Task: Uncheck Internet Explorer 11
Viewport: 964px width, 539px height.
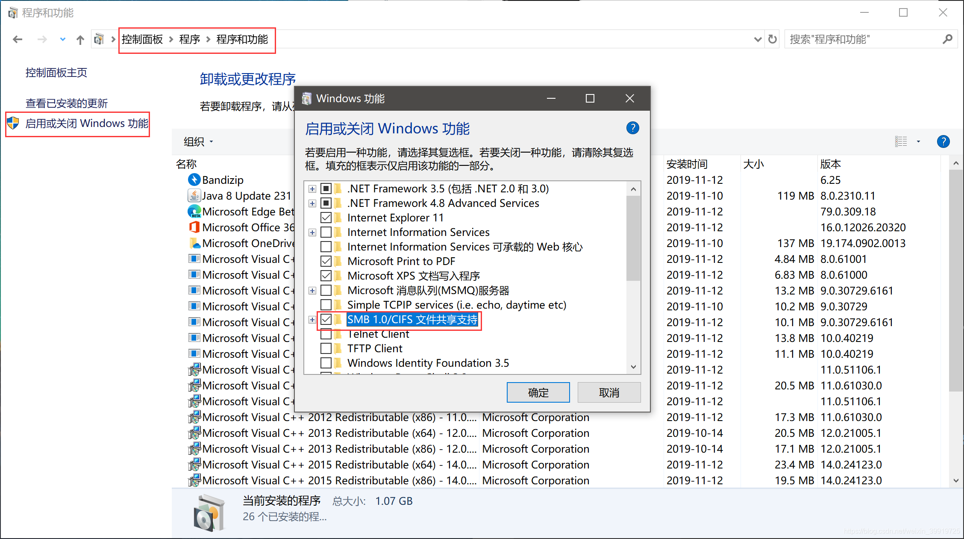Action: point(326,218)
